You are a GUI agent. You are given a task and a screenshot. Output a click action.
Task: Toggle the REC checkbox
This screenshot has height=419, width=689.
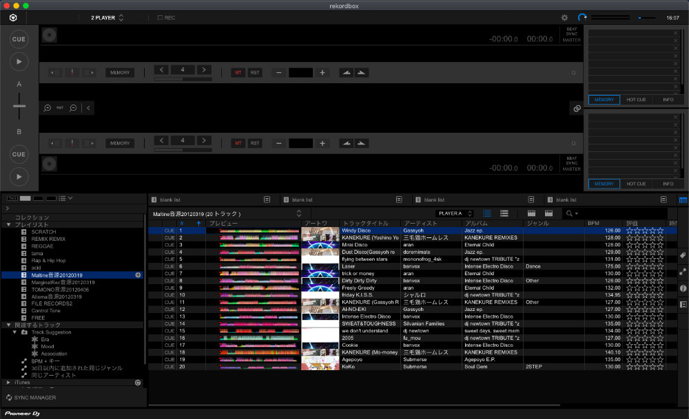pos(160,18)
